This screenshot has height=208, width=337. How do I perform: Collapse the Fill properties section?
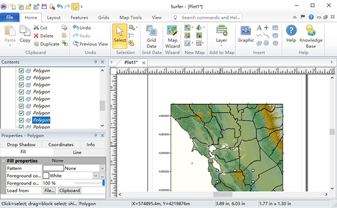pyautogui.click(x=3, y=160)
